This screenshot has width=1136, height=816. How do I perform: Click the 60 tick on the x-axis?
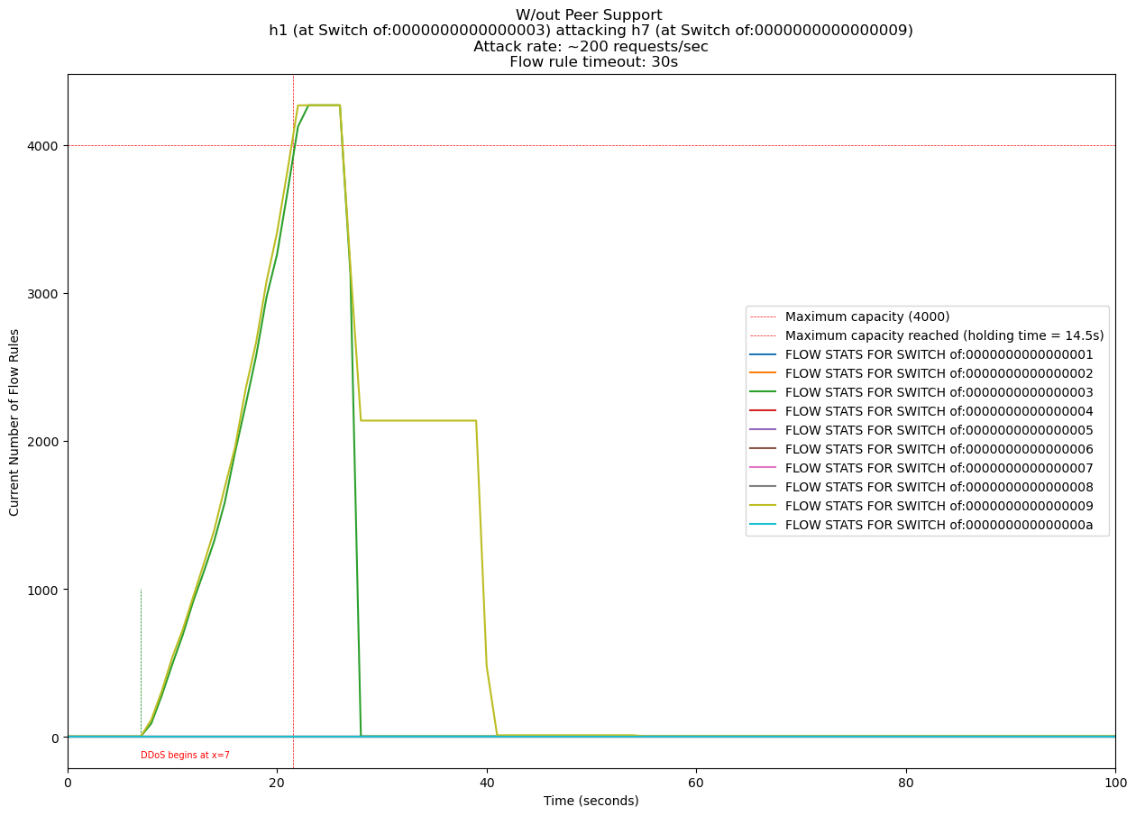point(696,780)
